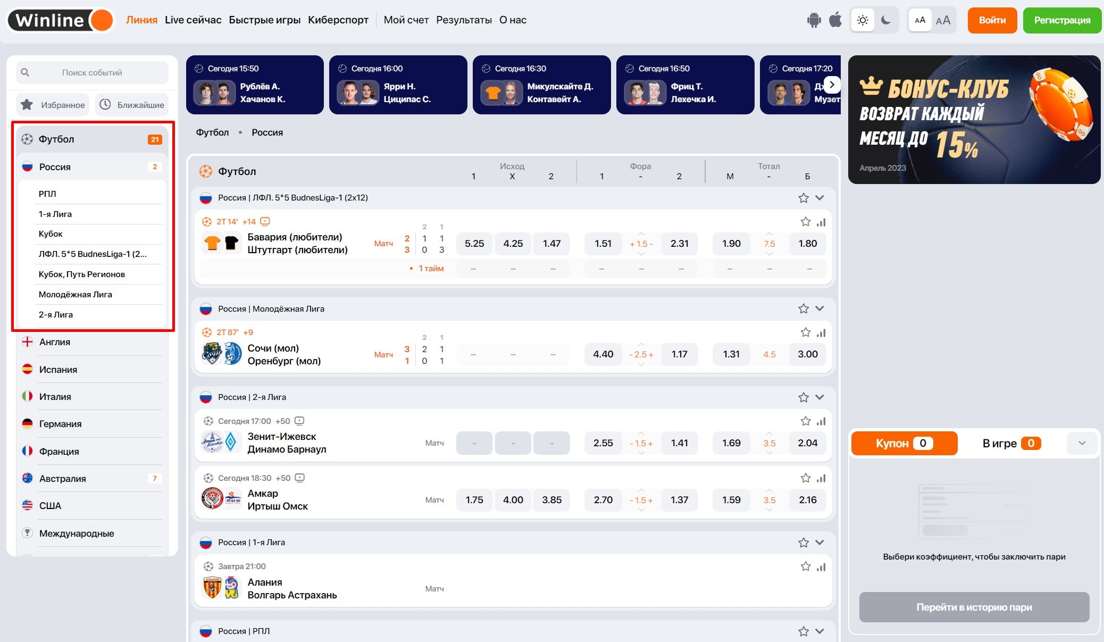Click the live stream icon for Зенит-Ижевск match

point(299,421)
